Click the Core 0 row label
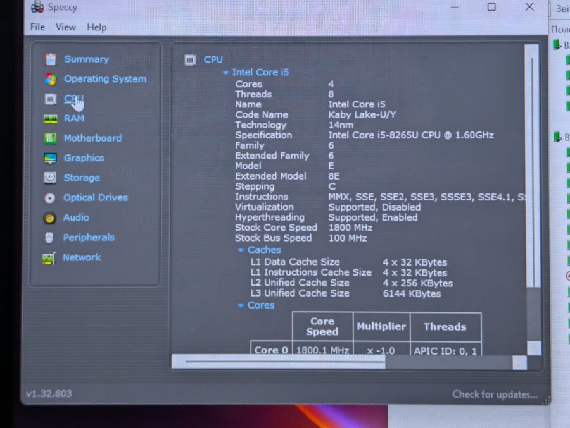The image size is (570, 428). [271, 350]
